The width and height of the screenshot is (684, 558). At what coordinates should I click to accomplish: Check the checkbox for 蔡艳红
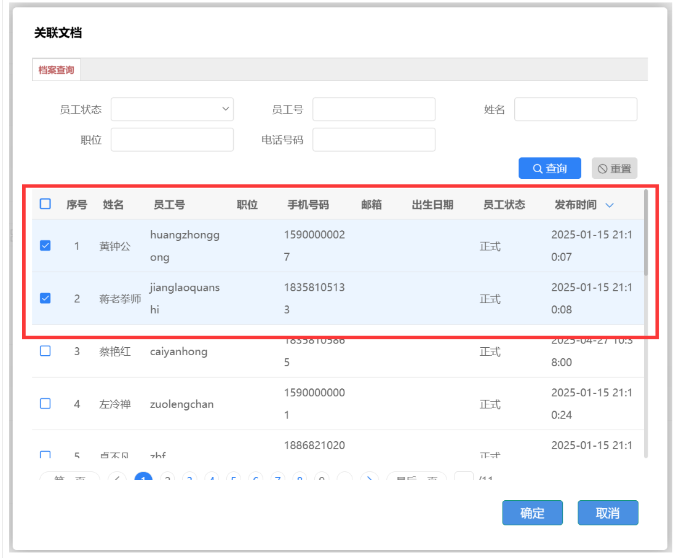(46, 351)
